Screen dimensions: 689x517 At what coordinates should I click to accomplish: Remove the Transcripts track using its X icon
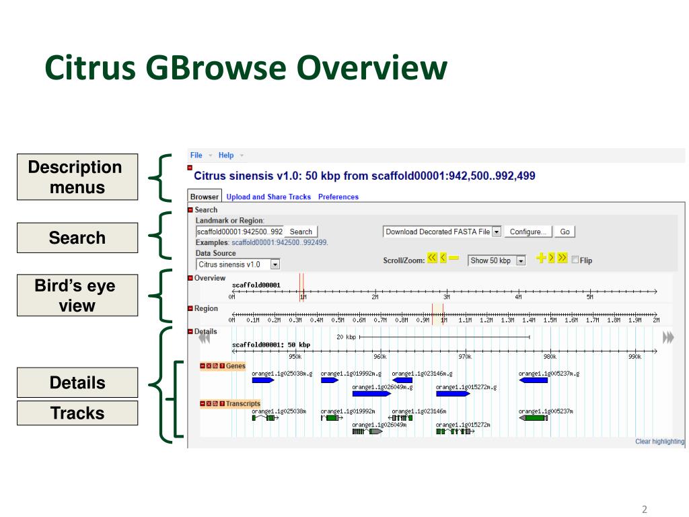click(209, 404)
